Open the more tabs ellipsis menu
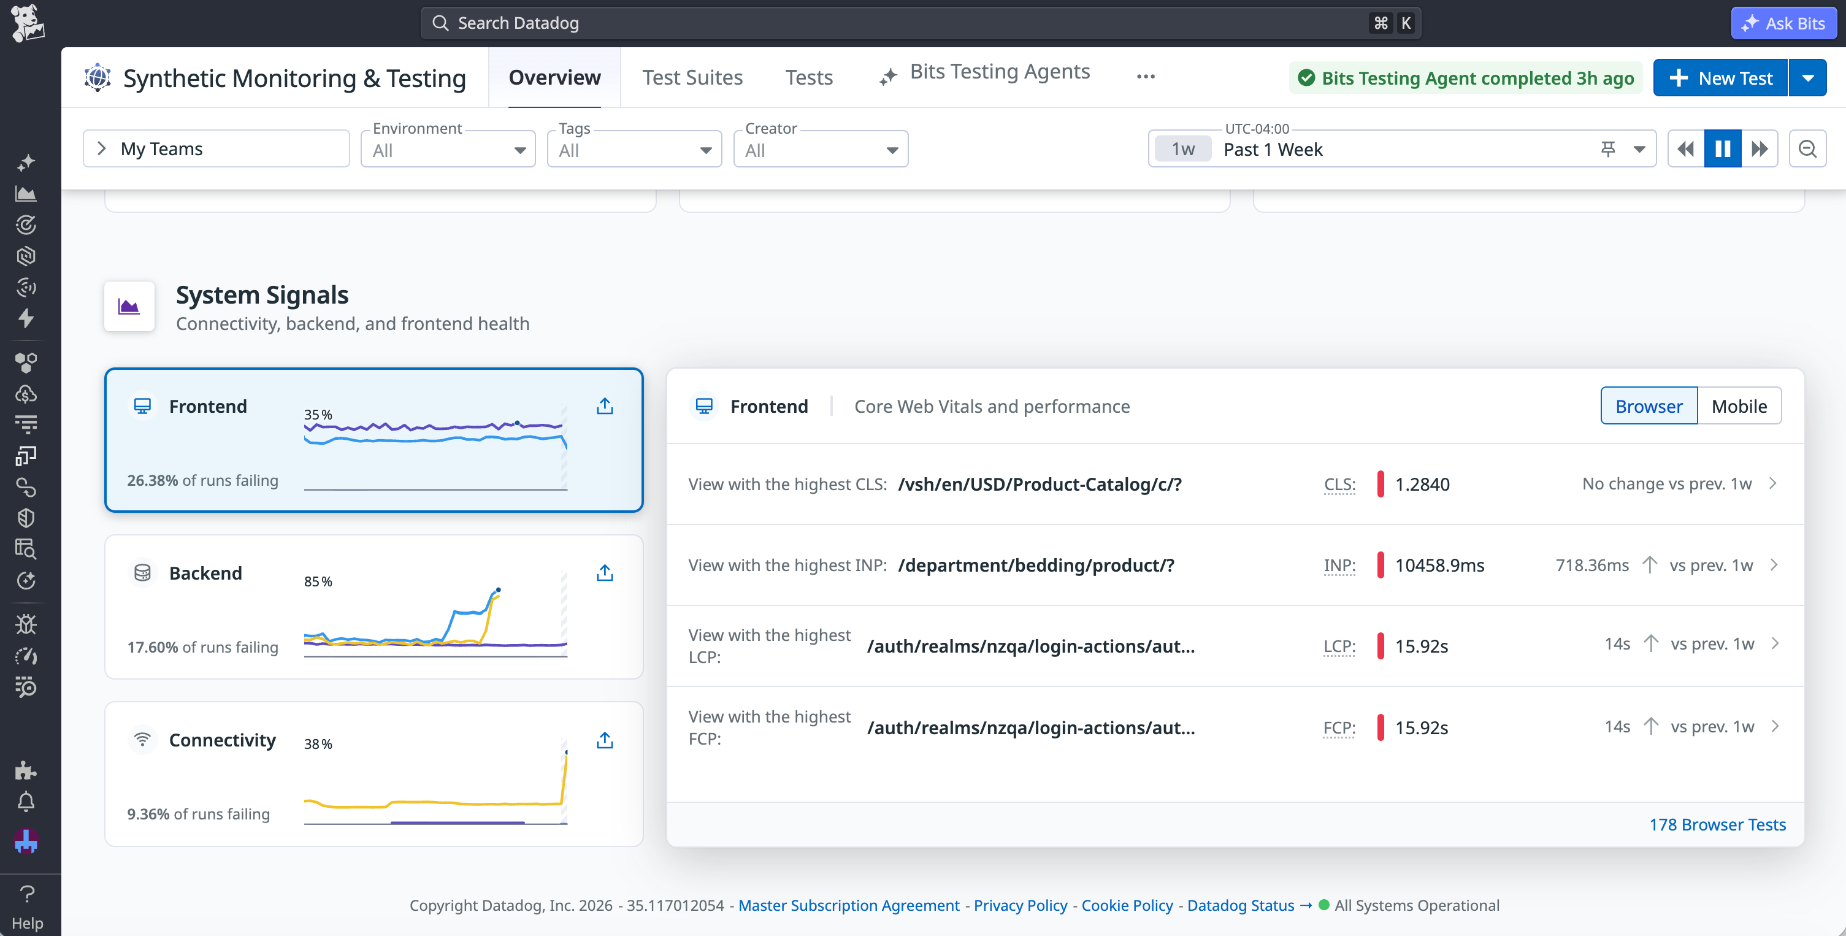The height and width of the screenshot is (936, 1846). point(1146,77)
